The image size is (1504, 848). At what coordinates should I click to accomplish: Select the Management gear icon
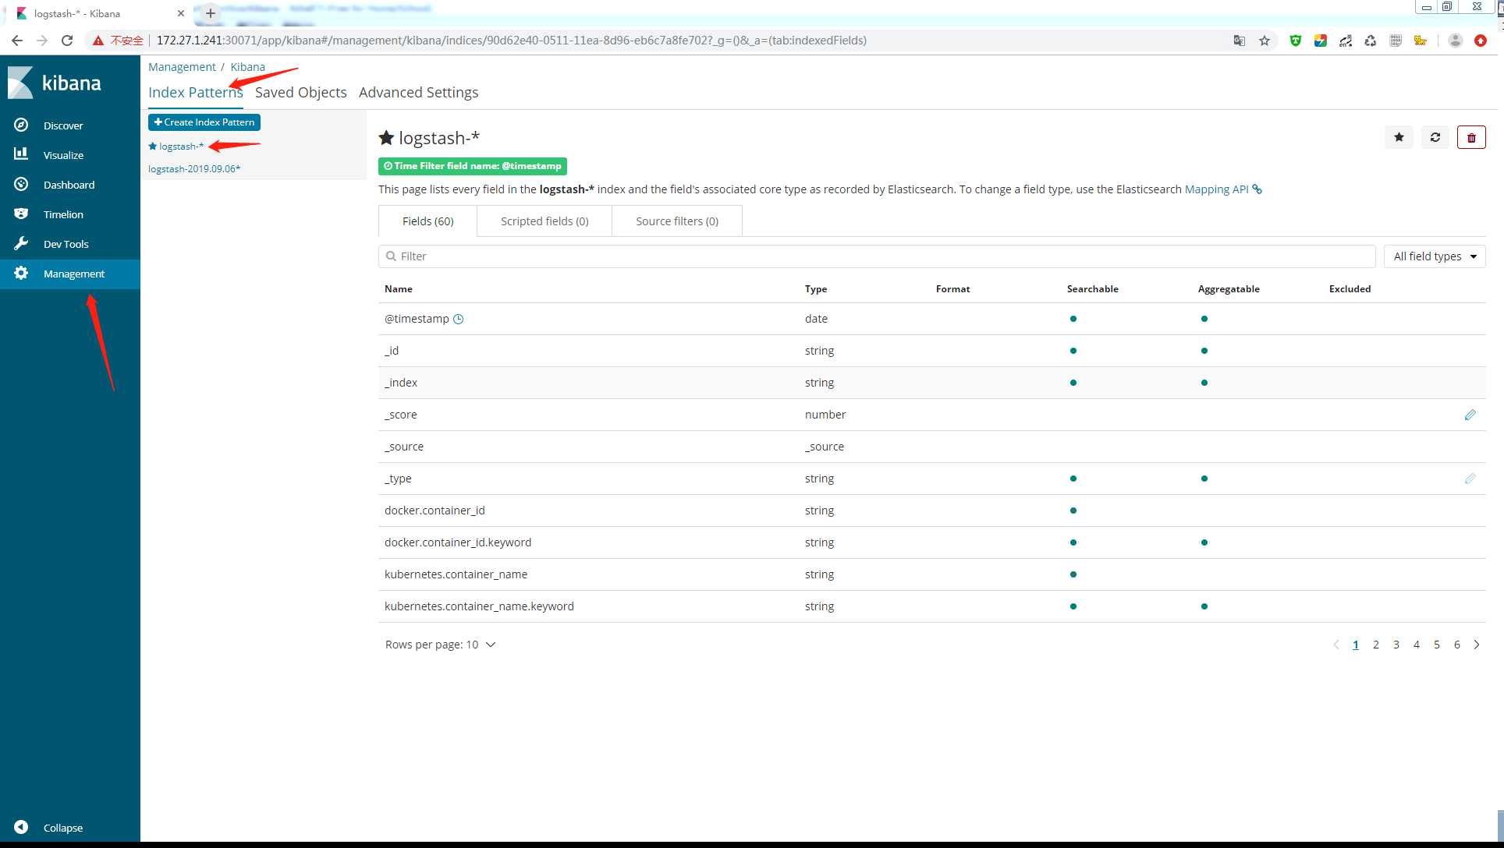(x=21, y=274)
